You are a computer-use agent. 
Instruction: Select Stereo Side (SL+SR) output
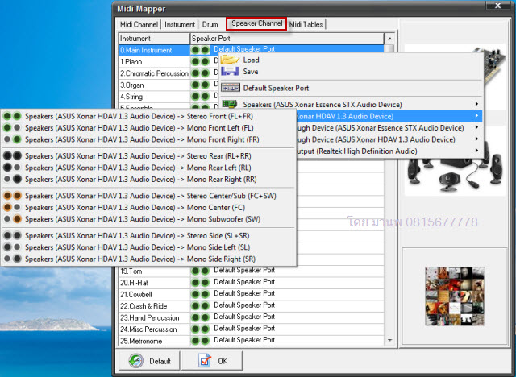148,236
